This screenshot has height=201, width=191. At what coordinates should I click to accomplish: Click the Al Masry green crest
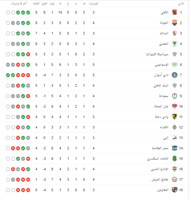(x=175, y=44)
